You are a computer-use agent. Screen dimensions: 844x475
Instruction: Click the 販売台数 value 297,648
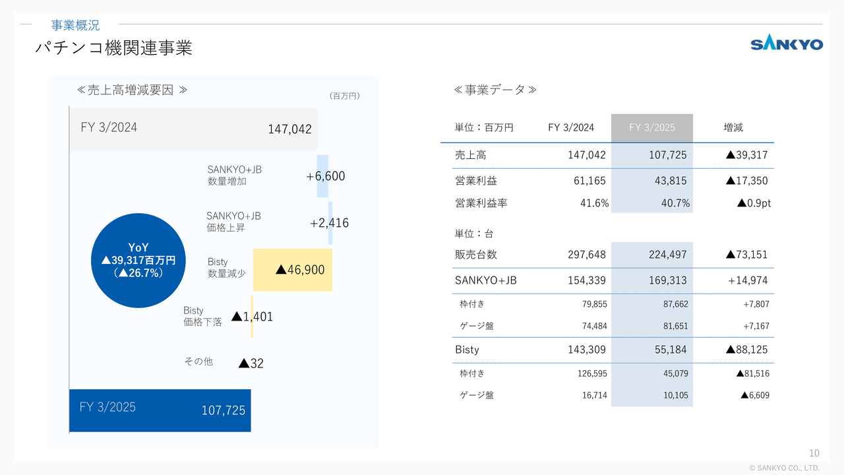587,254
